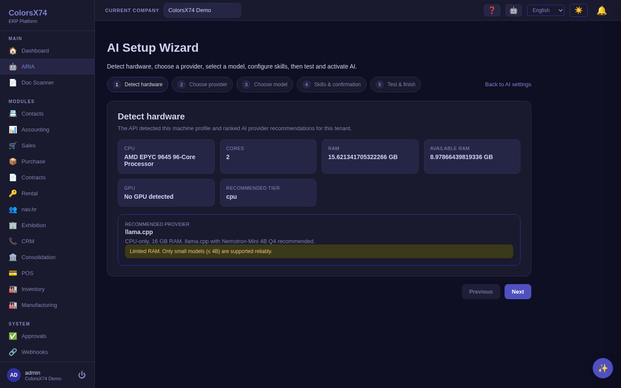
Task: Open notifications bell
Action: [602, 10]
